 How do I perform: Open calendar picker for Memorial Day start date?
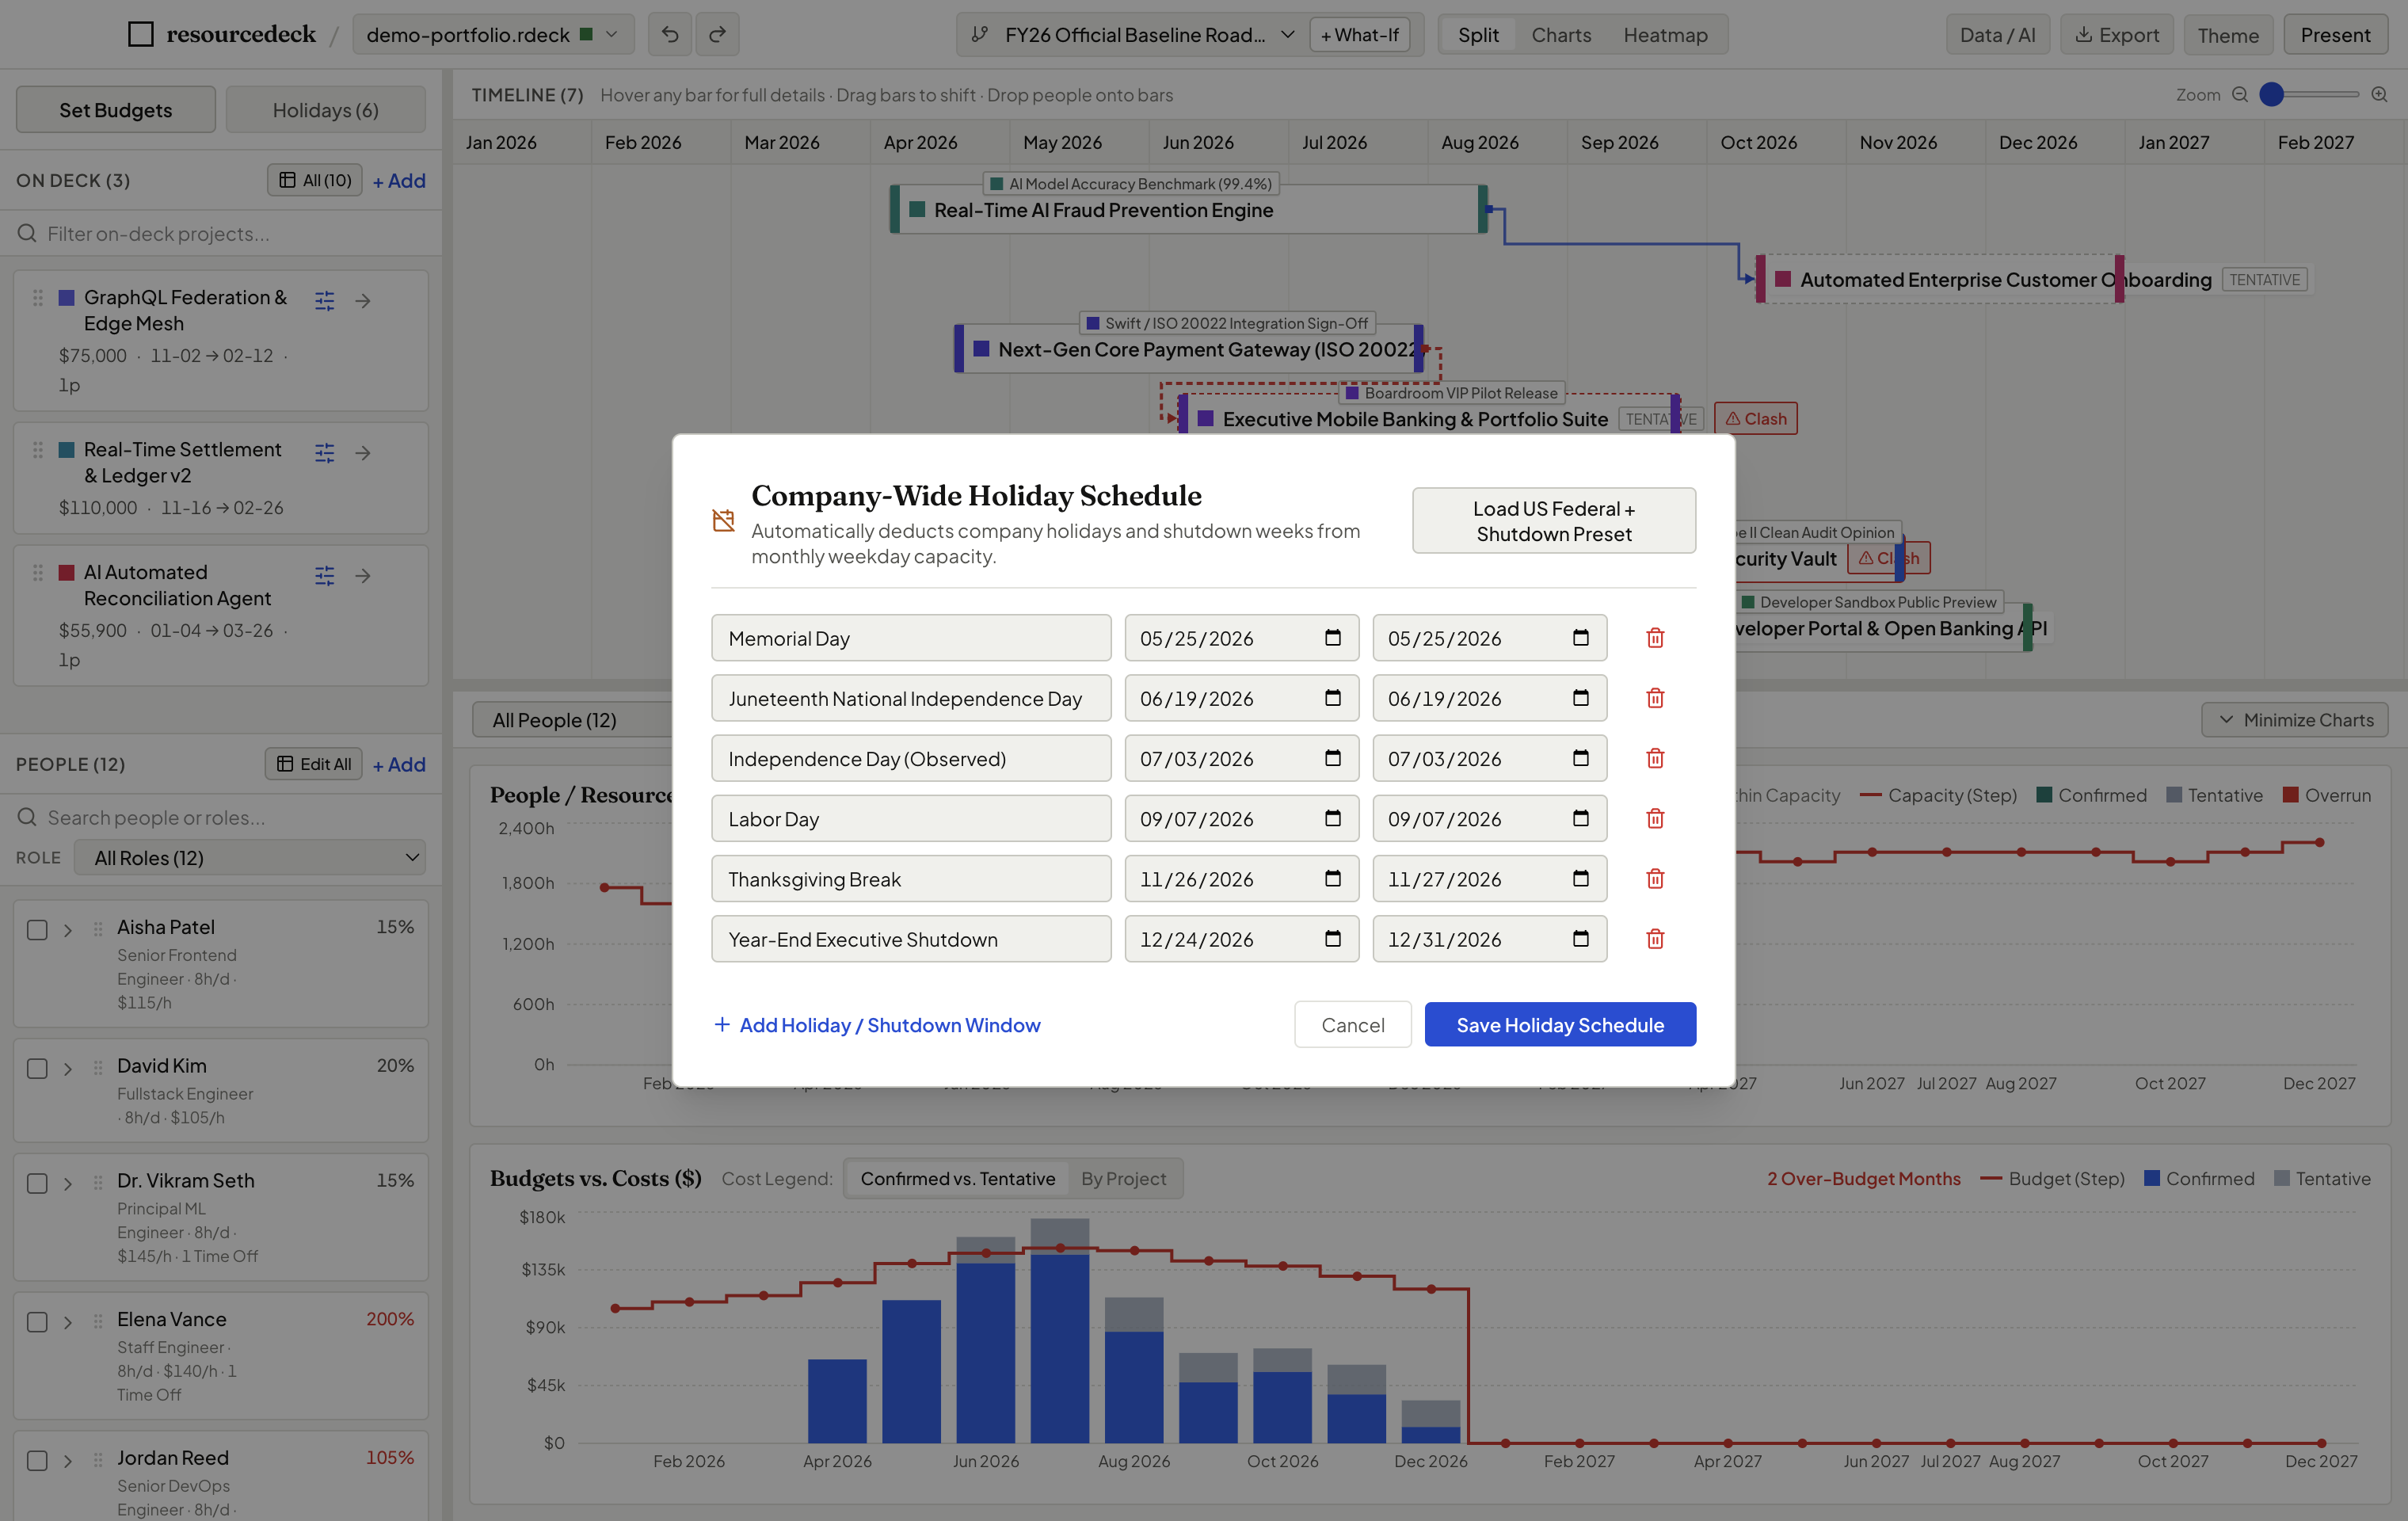(1332, 638)
